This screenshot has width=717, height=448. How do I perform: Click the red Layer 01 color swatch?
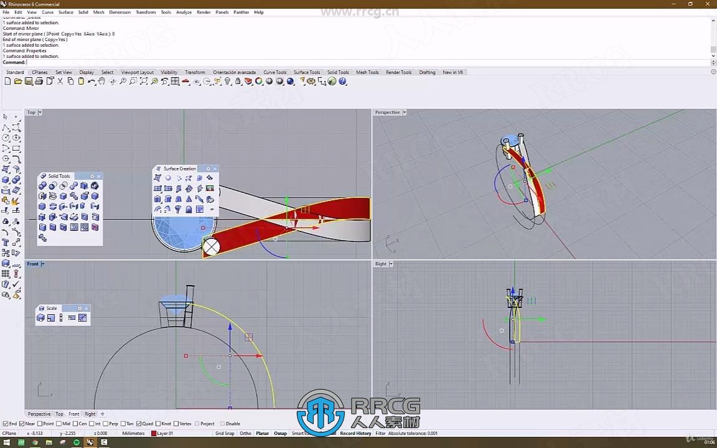(x=154, y=433)
